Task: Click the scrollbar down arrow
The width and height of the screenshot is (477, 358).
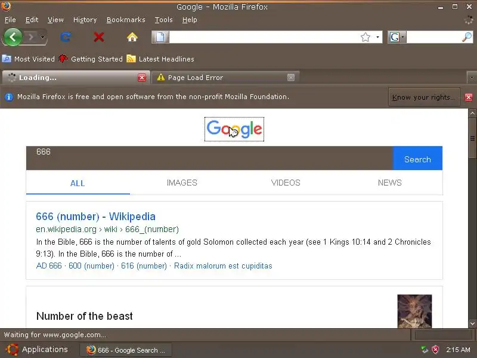Action: click(472, 323)
